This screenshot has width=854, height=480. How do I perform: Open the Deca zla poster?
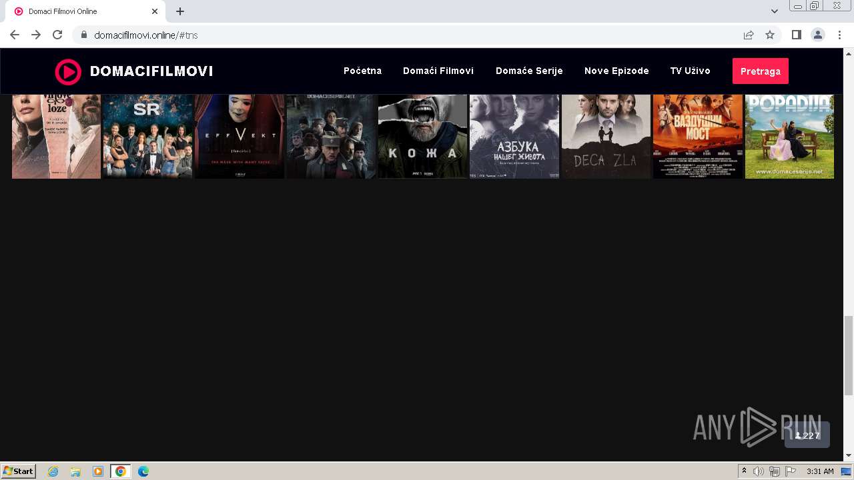point(606,136)
